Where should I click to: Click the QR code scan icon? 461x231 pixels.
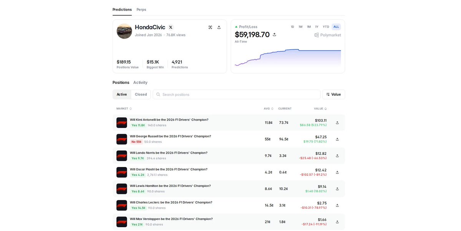[x=210, y=27]
